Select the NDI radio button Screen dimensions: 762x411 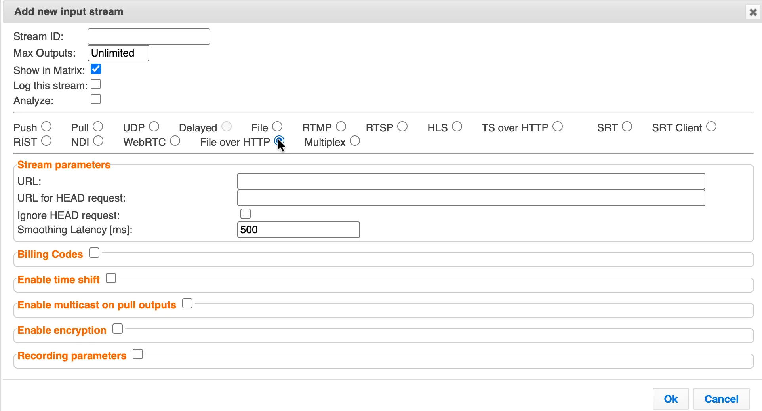tap(98, 141)
